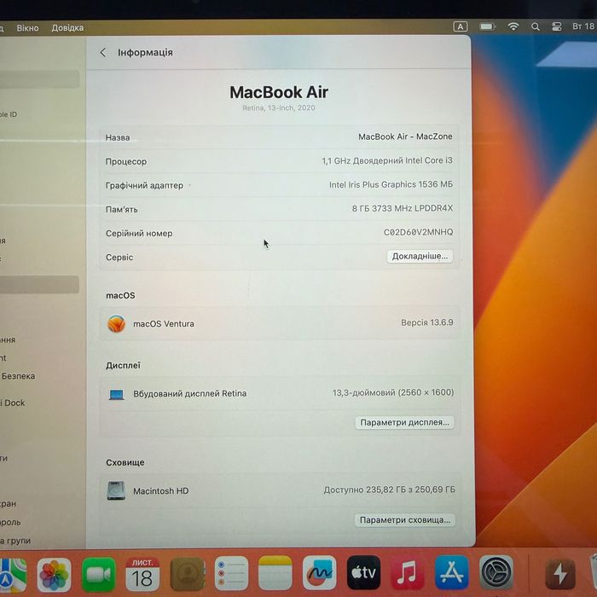Click the Назва row label
The image size is (597, 597).
pos(118,137)
